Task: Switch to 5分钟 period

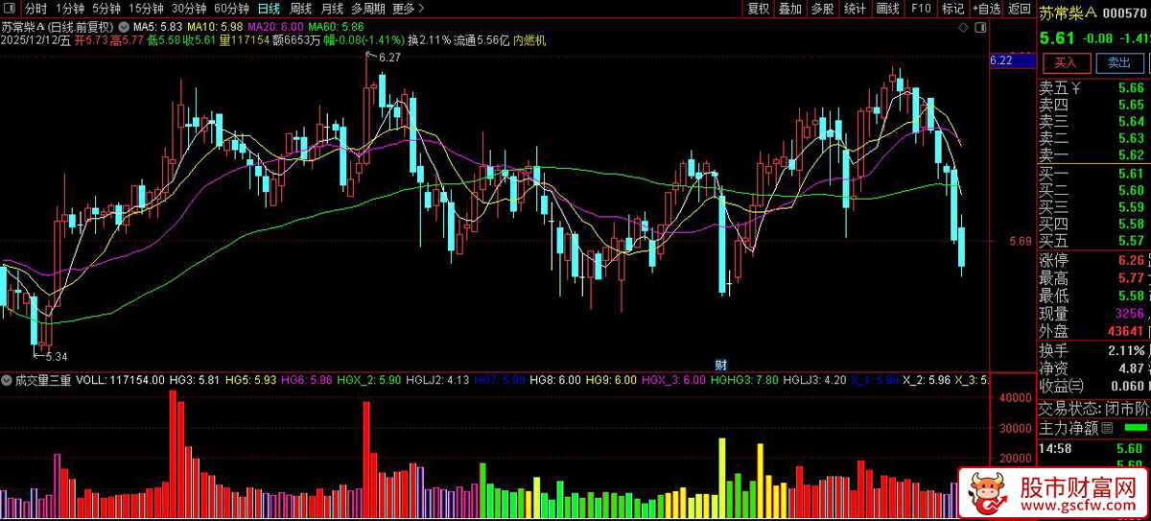Action: pyautogui.click(x=106, y=9)
